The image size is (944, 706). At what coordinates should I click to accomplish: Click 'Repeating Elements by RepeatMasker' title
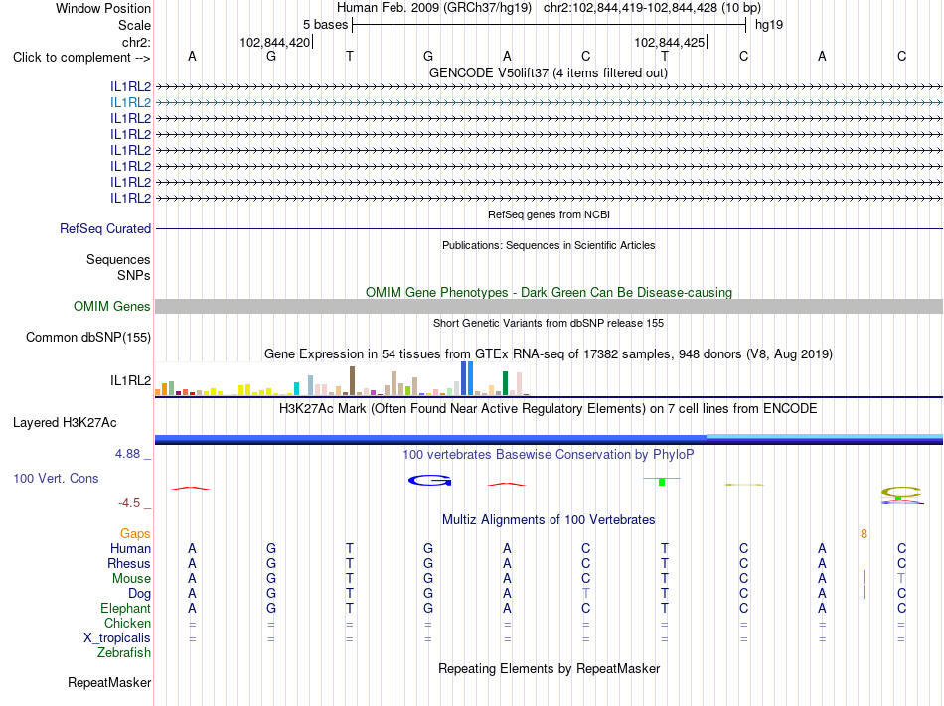[x=550, y=668]
